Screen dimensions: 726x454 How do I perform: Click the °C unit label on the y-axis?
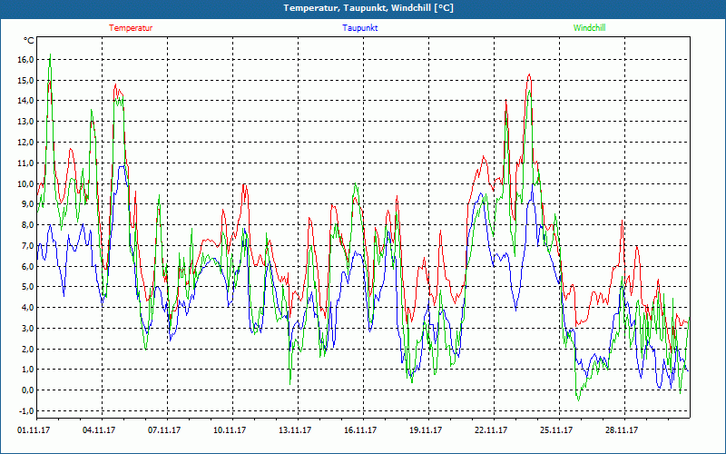[29, 41]
